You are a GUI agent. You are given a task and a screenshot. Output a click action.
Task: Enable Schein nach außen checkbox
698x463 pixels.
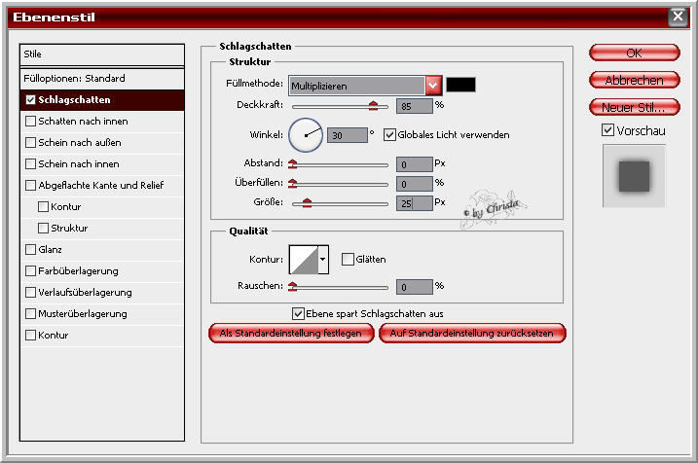30,142
